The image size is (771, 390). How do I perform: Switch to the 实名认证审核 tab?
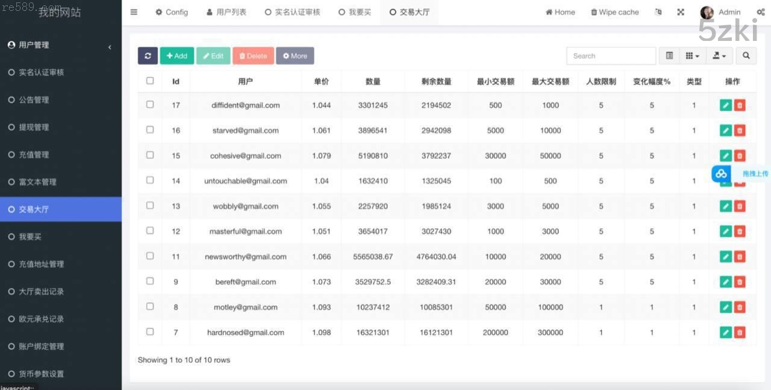tap(292, 12)
